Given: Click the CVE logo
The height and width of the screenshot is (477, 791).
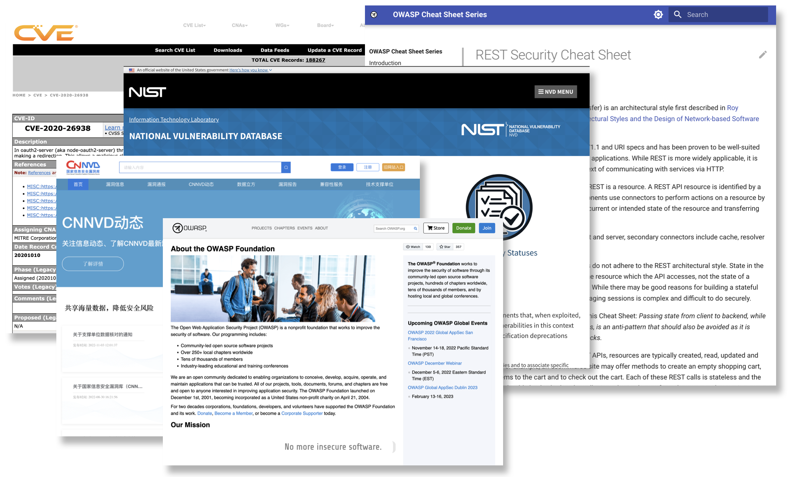Looking at the screenshot, I should (45, 33).
